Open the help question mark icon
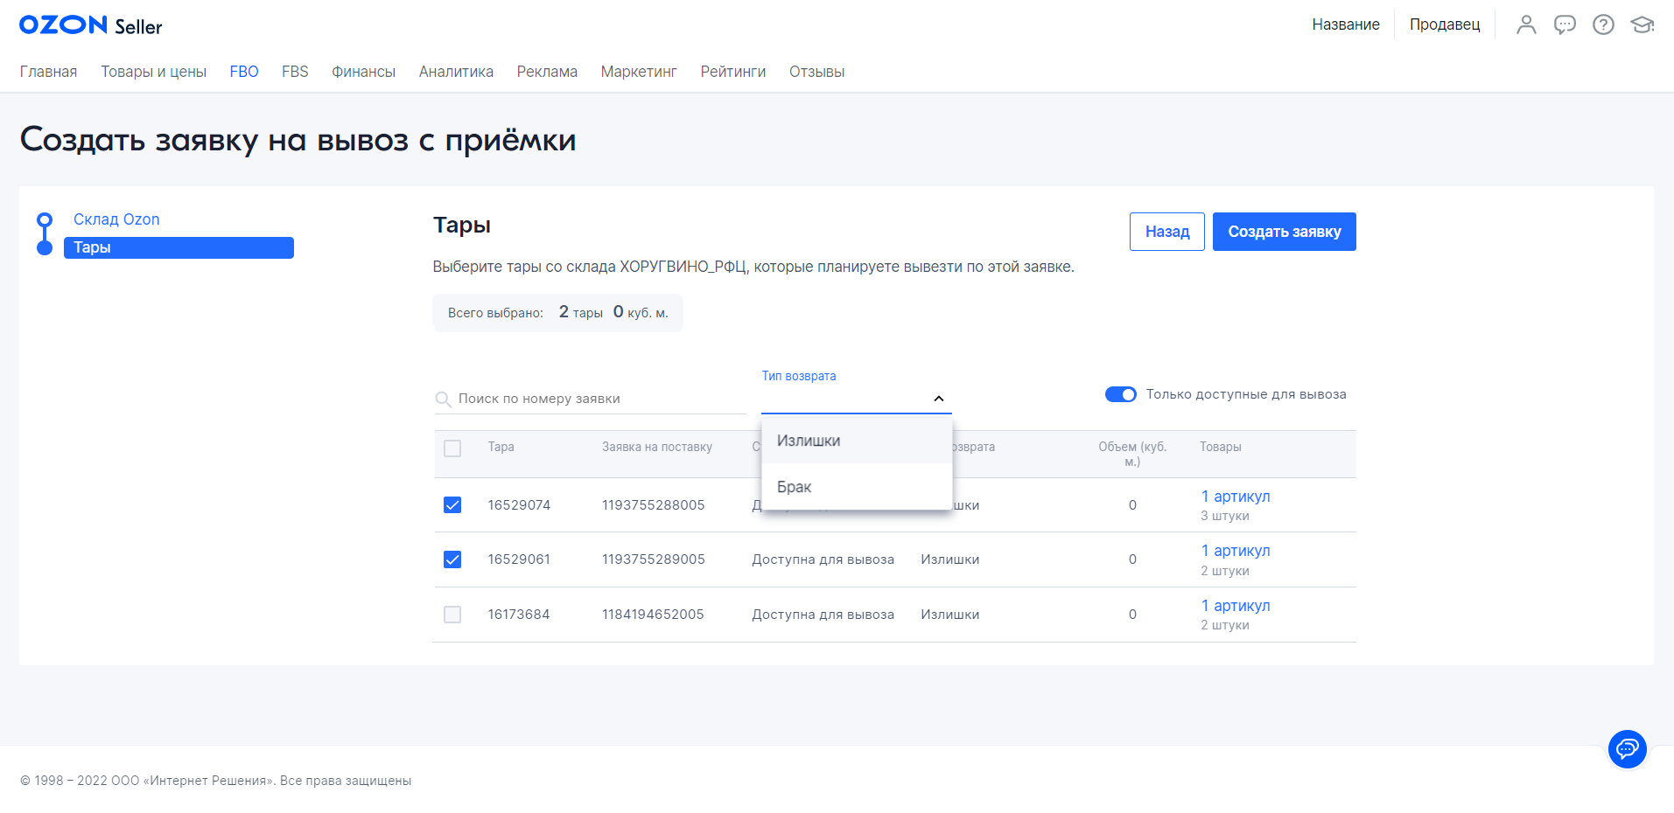Screen dimensions: 1674x813 click(1603, 24)
